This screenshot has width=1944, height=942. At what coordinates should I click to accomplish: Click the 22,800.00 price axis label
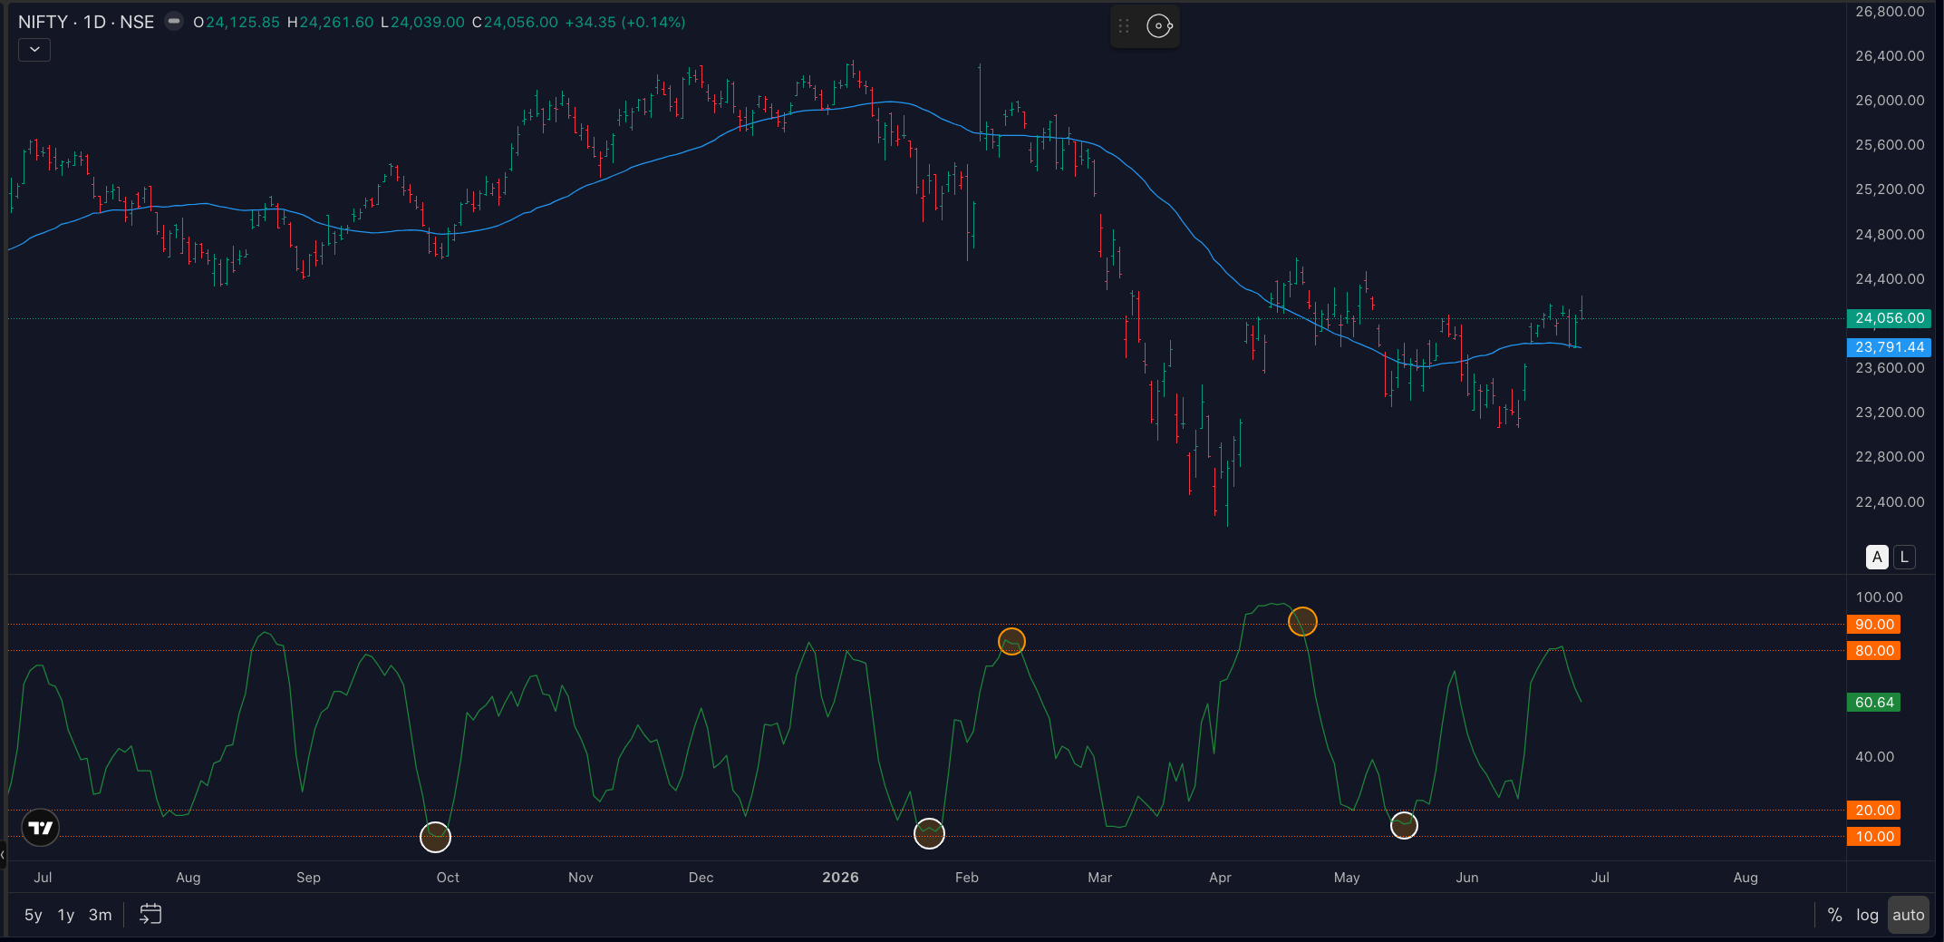[1890, 457]
